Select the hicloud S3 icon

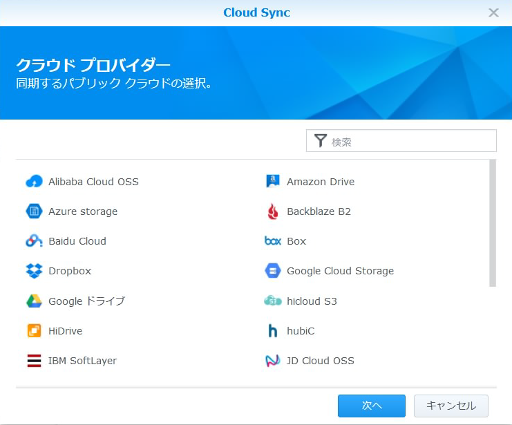pos(273,301)
